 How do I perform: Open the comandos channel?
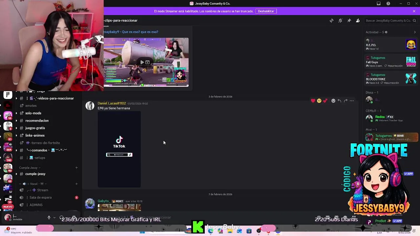(x=48, y=150)
